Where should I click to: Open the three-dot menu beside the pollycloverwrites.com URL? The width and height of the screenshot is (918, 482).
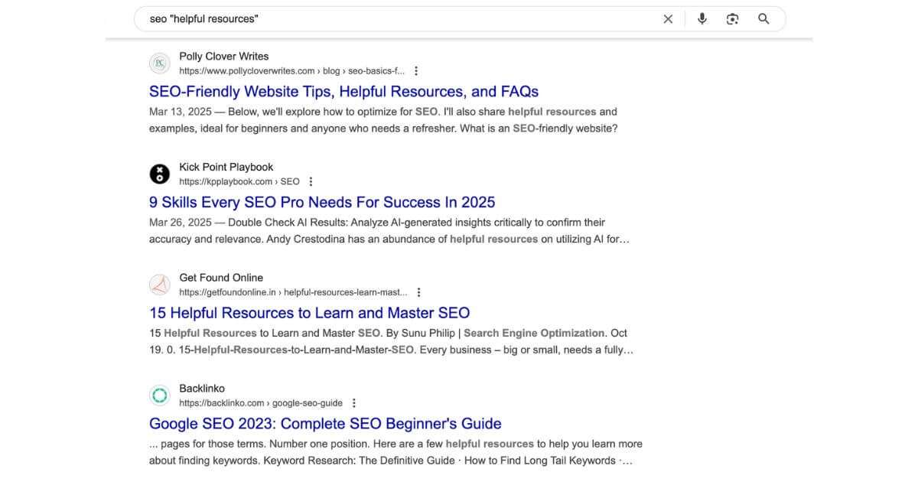point(416,71)
